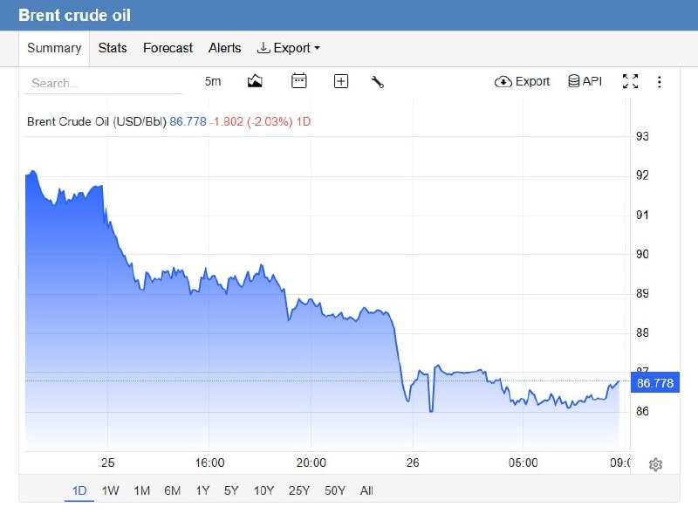
Task: Select the 1W time range
Action: (x=111, y=490)
